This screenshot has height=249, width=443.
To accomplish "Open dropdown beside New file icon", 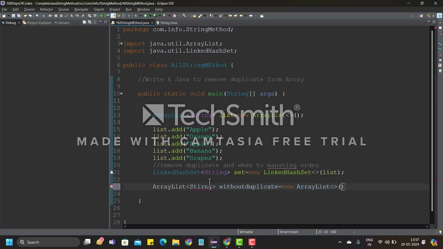I will (8, 16).
